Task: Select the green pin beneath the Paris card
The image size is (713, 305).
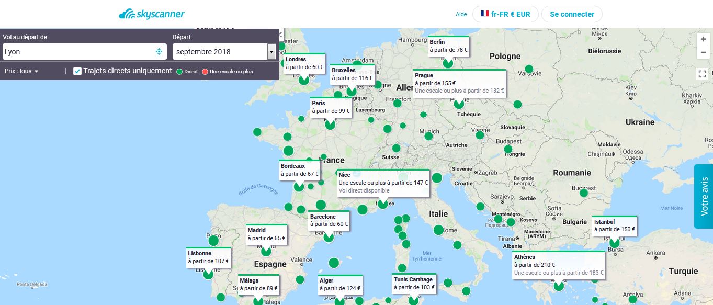Action: [330, 124]
